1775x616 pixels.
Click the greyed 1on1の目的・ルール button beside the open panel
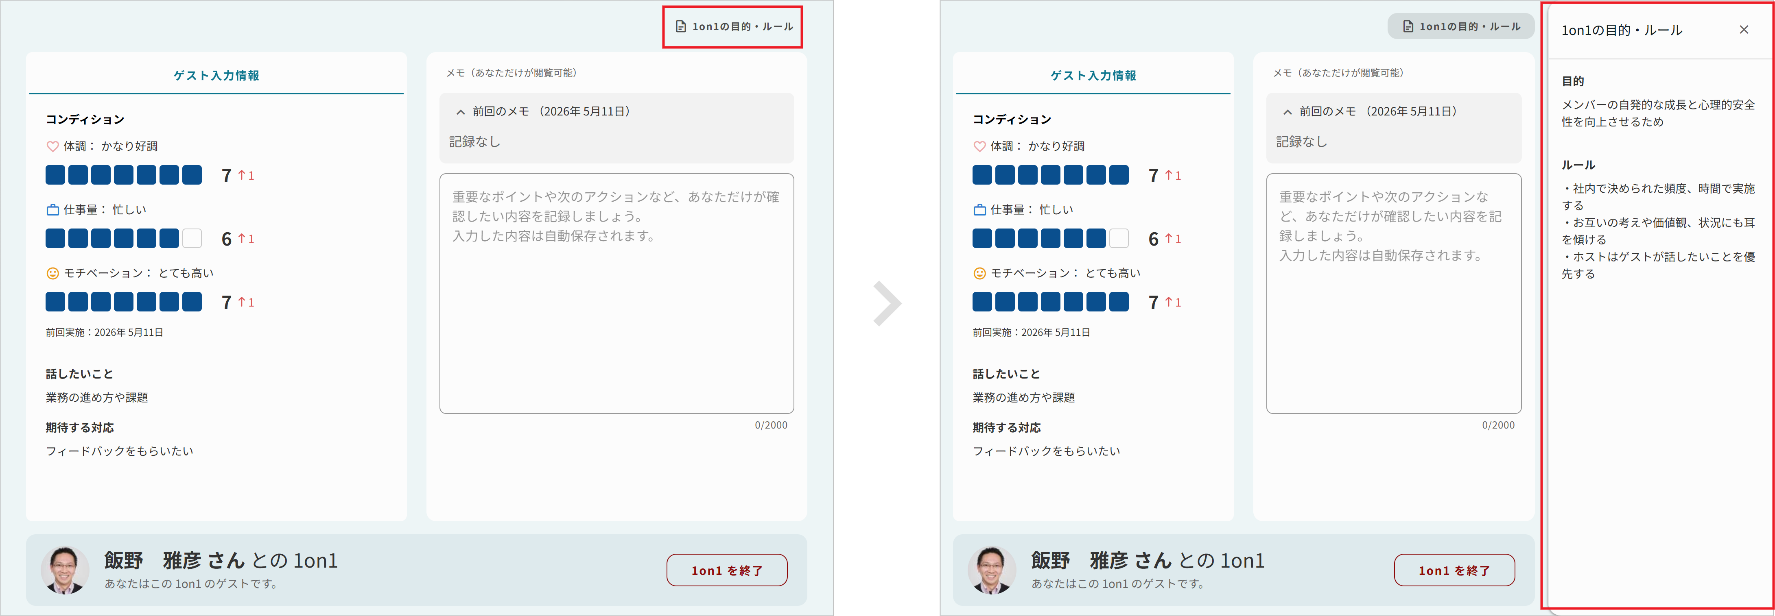[1461, 27]
